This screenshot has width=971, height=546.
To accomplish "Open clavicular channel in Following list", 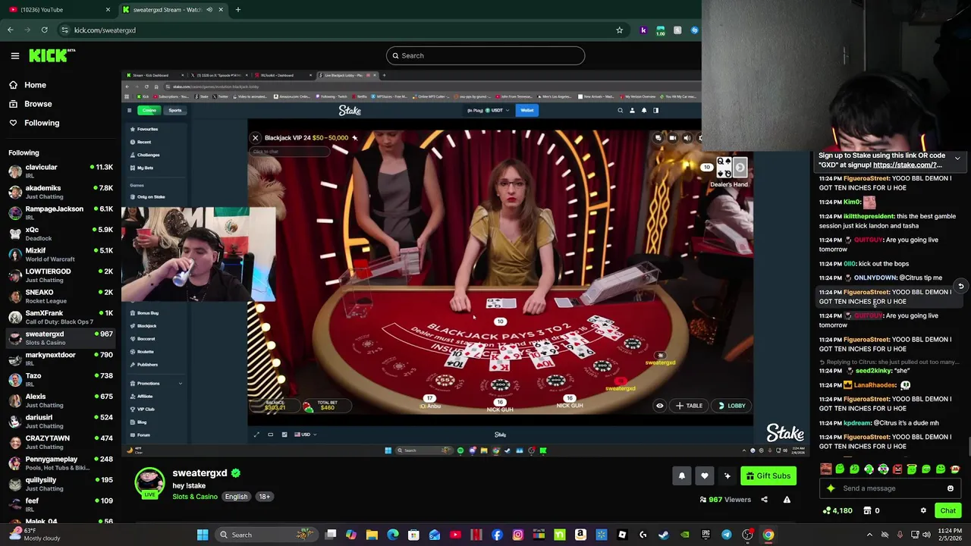I will pyautogui.click(x=61, y=171).
